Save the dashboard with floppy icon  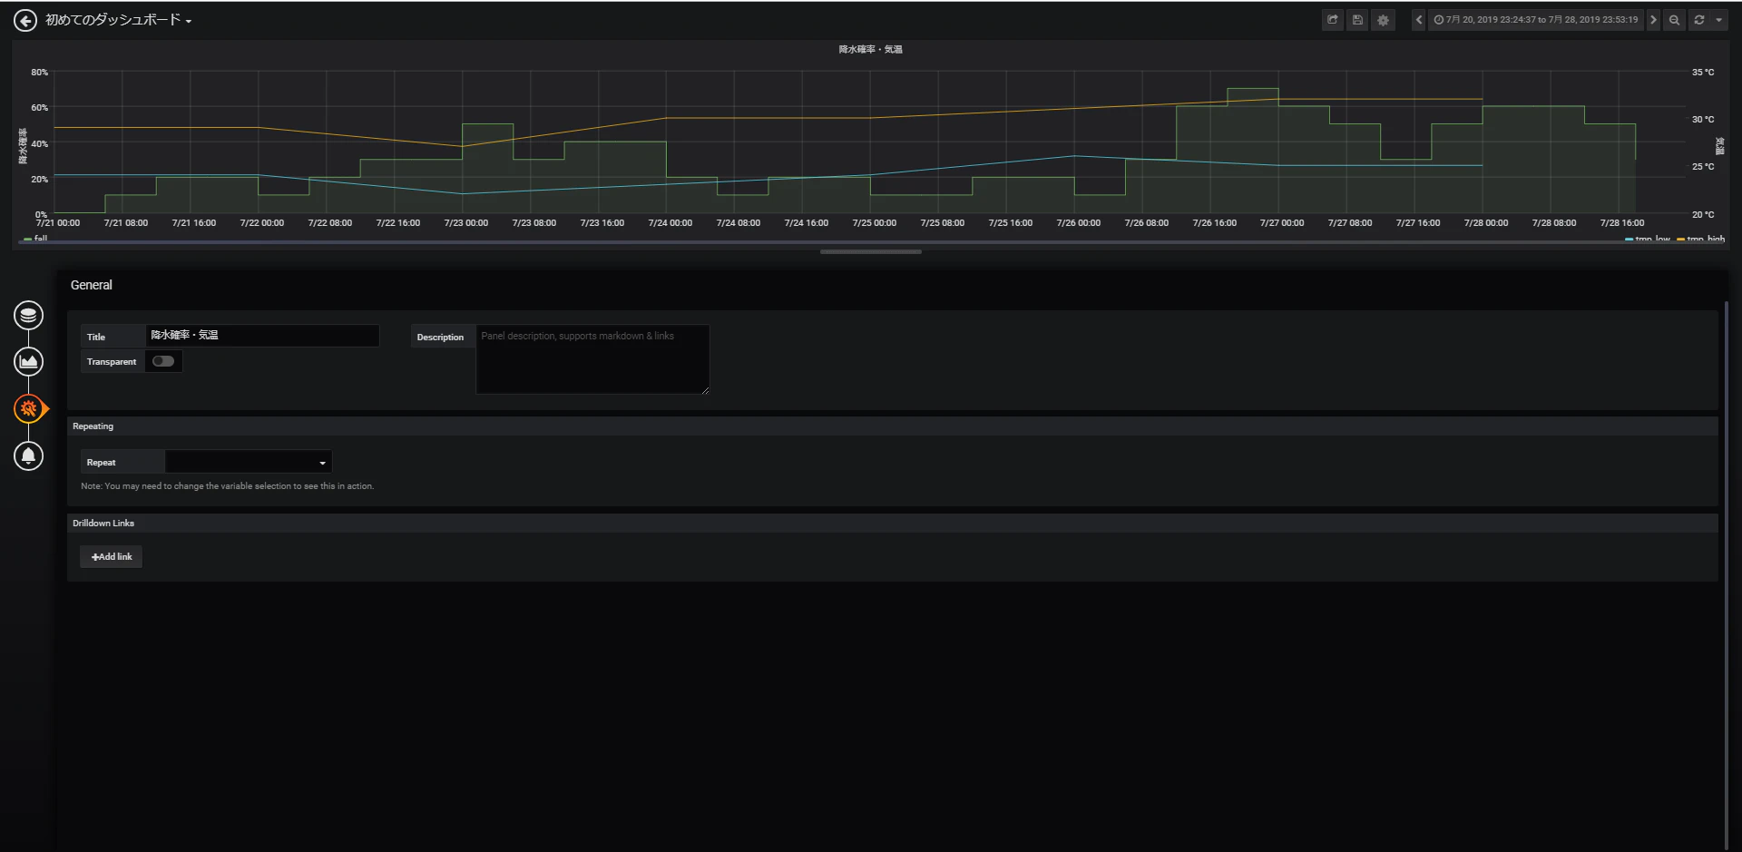coord(1357,20)
